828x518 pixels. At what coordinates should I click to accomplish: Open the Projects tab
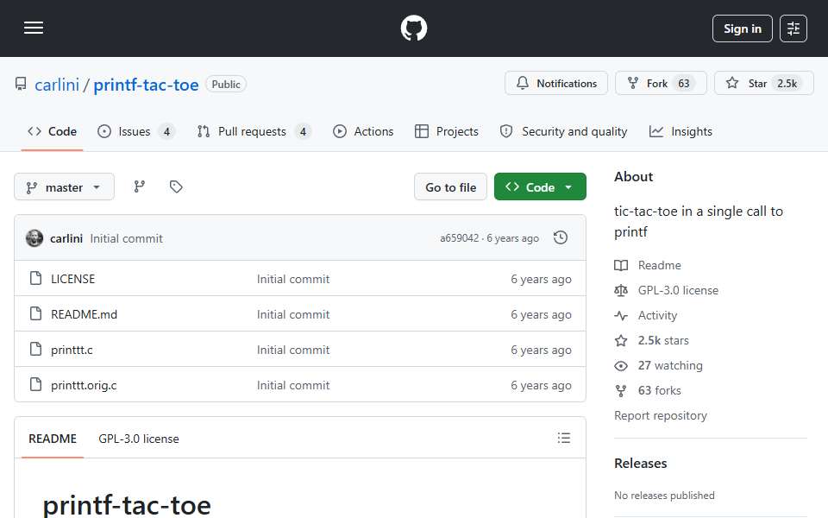pyautogui.click(x=447, y=131)
